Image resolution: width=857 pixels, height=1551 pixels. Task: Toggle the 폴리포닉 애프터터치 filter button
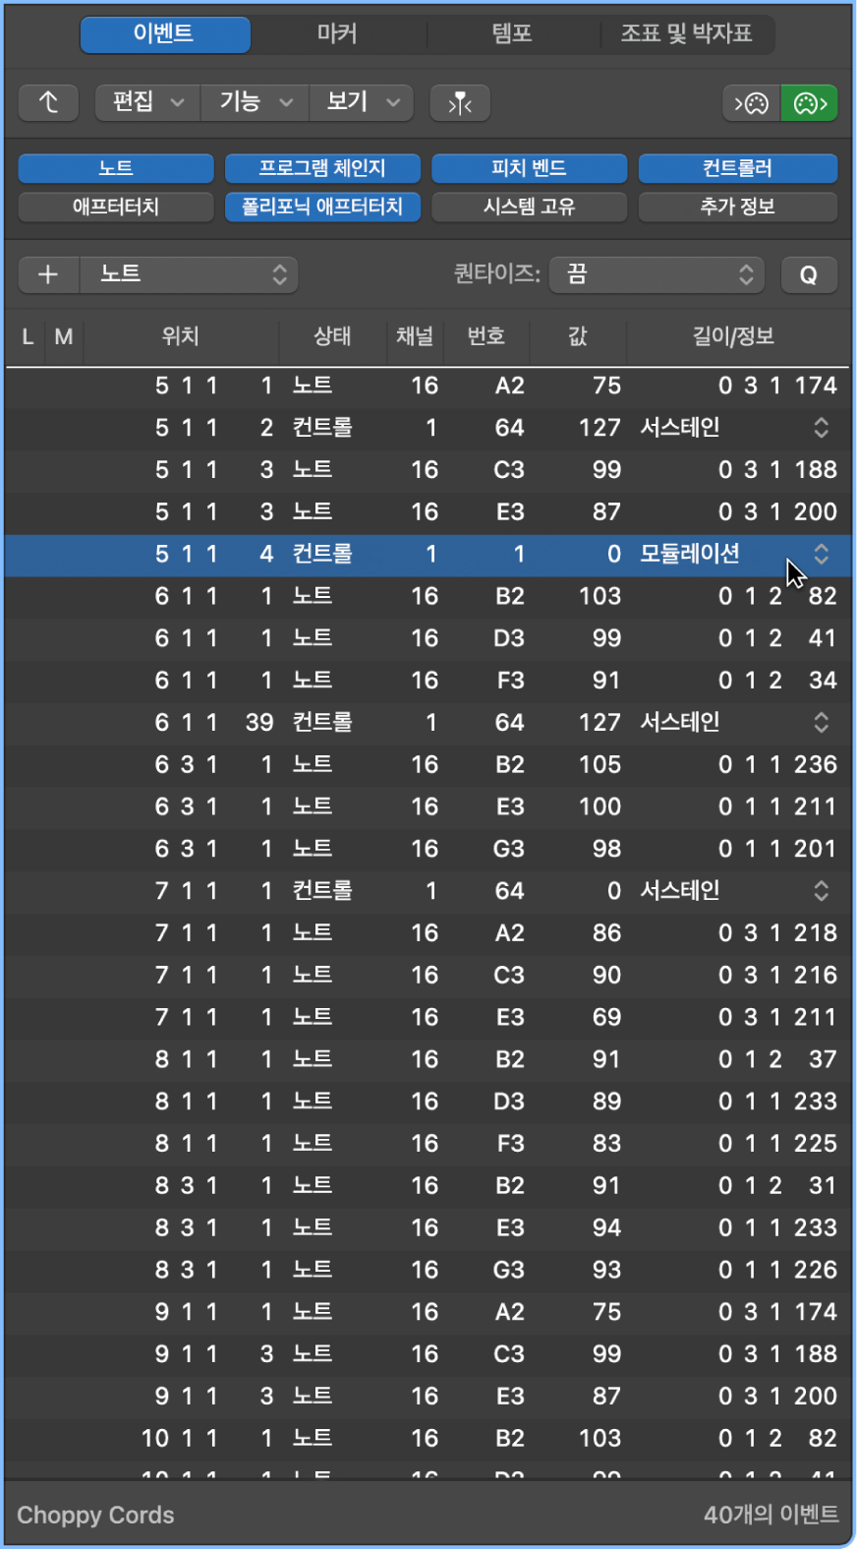click(x=322, y=207)
